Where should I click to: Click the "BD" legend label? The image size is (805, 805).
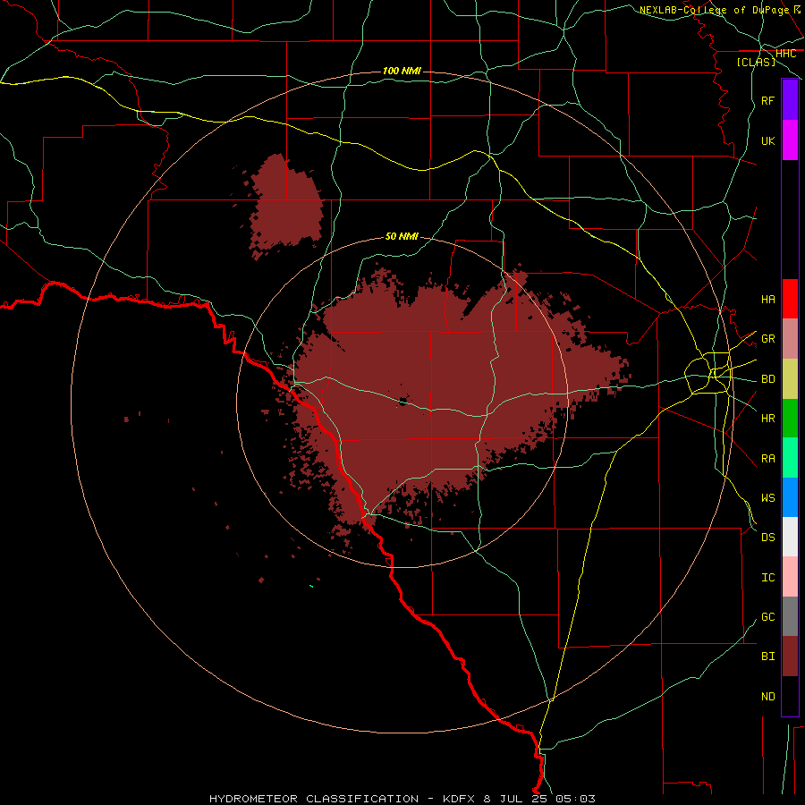click(767, 379)
